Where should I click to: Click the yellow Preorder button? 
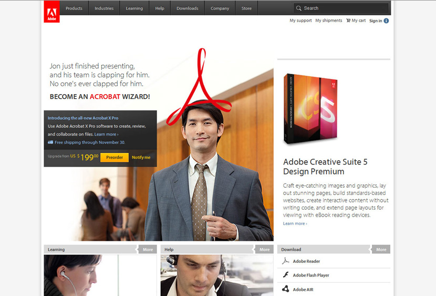pyautogui.click(x=115, y=157)
